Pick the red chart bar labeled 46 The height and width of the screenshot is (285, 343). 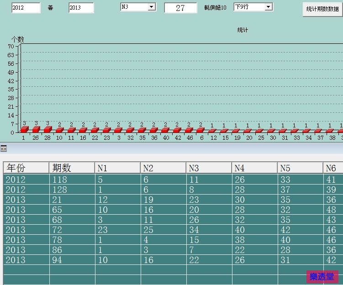(x=189, y=130)
